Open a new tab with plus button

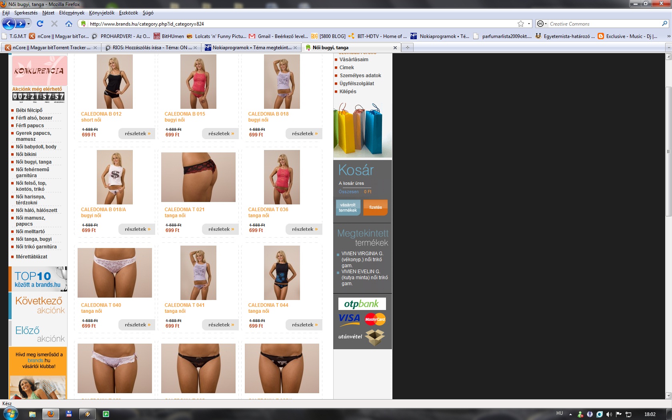pos(407,48)
